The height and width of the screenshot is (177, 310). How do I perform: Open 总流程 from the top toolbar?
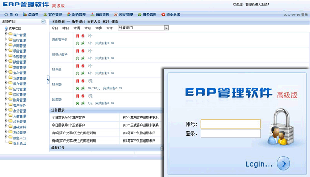click(31, 15)
